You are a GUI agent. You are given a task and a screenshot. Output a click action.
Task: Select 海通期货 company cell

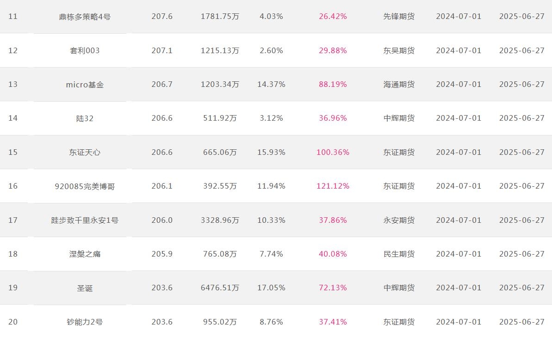click(x=399, y=85)
